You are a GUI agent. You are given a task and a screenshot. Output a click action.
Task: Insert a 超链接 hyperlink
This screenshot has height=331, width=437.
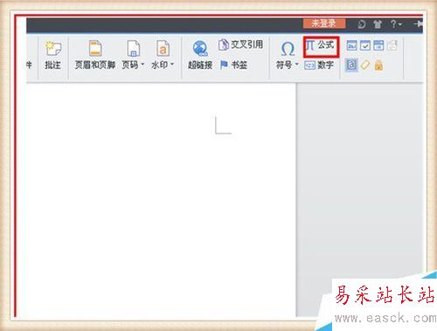click(200, 56)
